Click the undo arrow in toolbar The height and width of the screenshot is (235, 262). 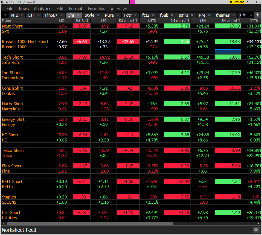coord(118,9)
